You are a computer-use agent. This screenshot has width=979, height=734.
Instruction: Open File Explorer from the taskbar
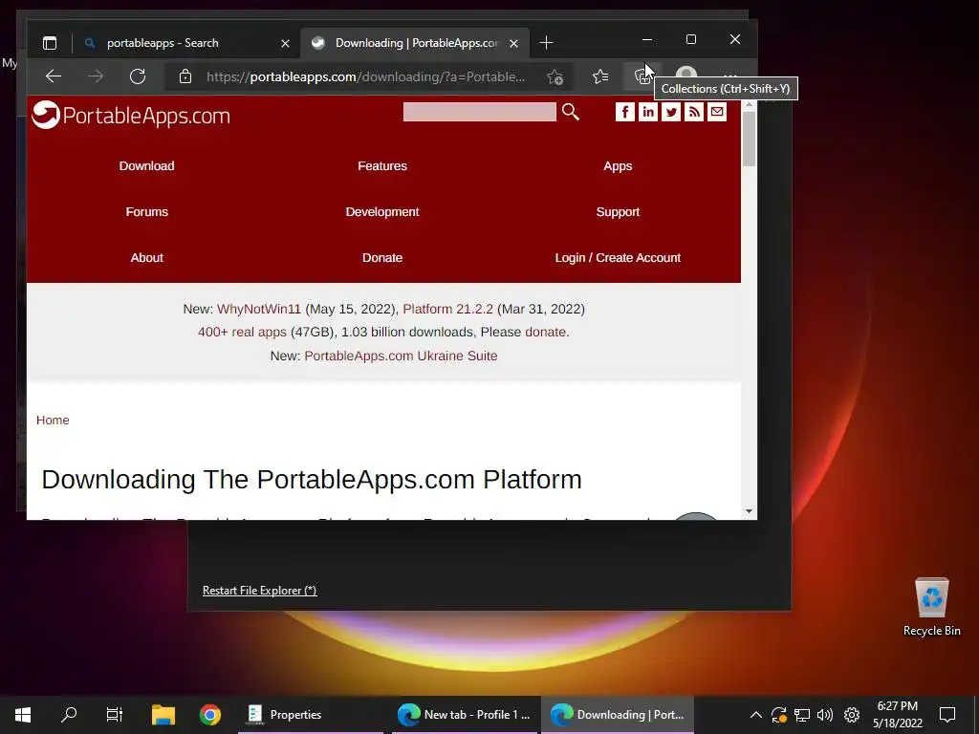tap(163, 715)
